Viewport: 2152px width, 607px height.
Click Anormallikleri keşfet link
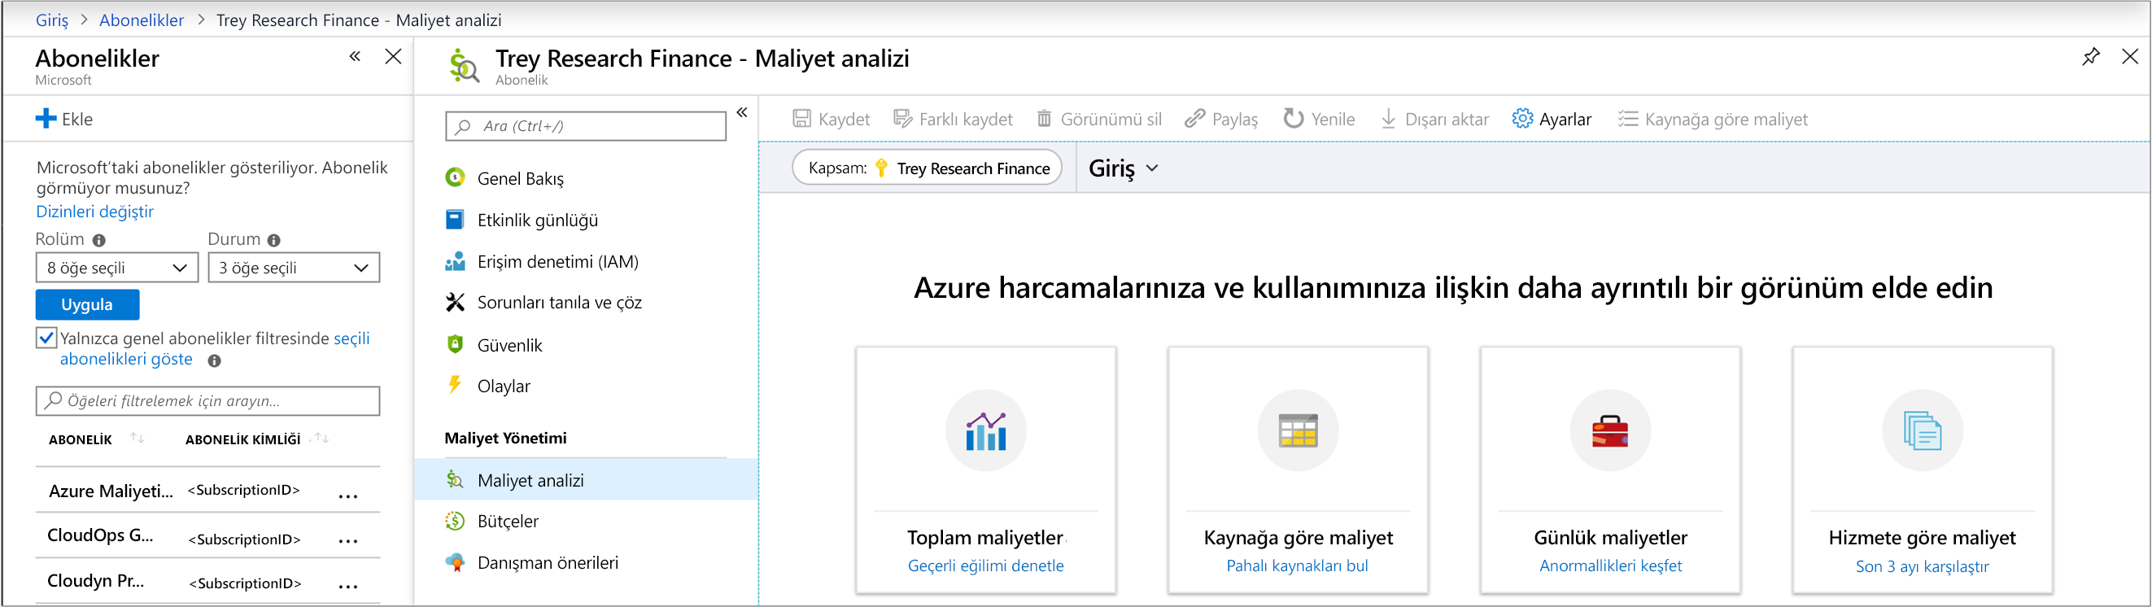tap(1611, 566)
